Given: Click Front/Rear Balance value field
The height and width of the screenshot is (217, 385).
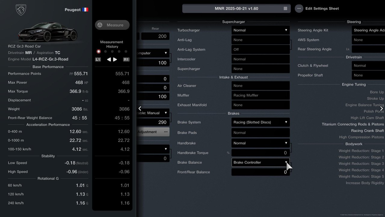Looking at the screenshot, I should pyautogui.click(x=260, y=172).
